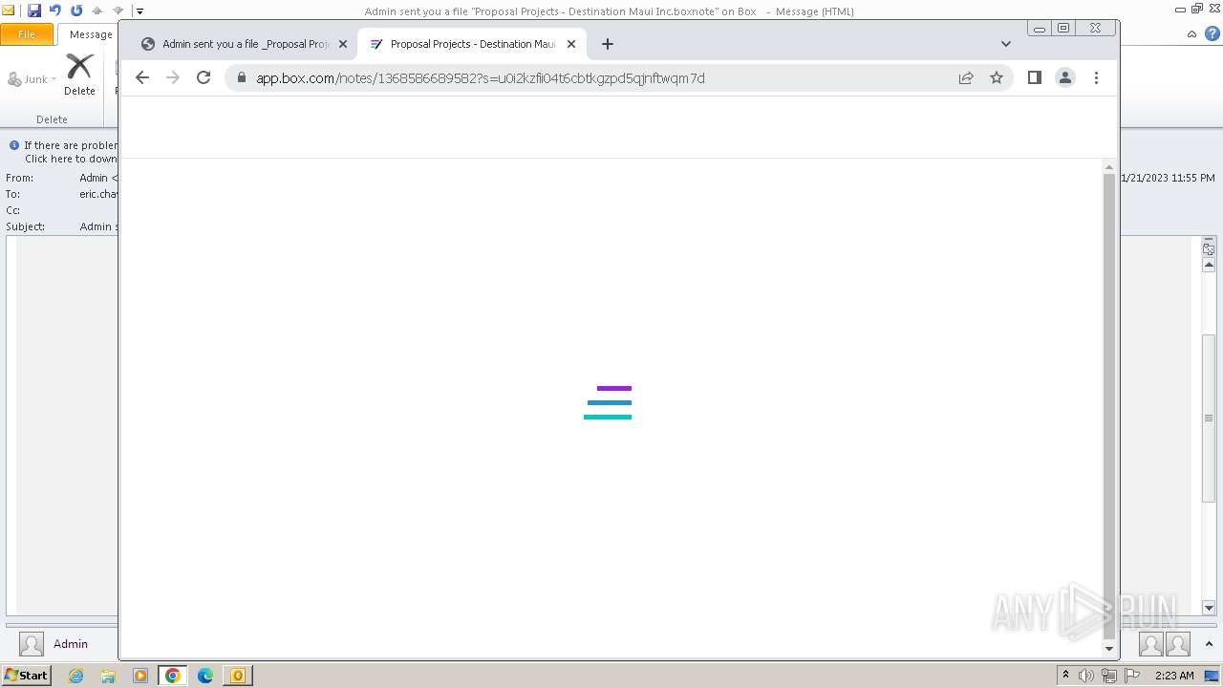1223x688 pixels.
Task: Switch to Outlook in taskbar
Action: 238,676
